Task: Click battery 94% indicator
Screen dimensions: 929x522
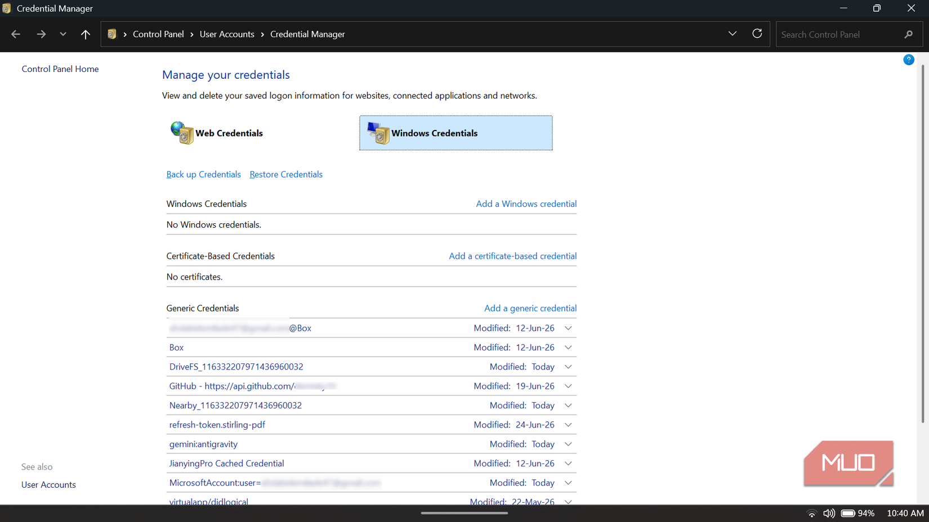Action: click(x=857, y=514)
